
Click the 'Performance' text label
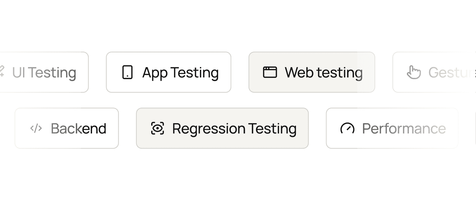(404, 128)
